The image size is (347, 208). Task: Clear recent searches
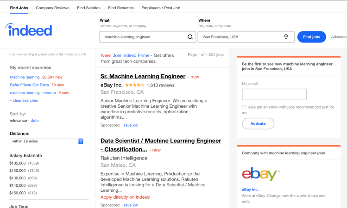coord(24,100)
